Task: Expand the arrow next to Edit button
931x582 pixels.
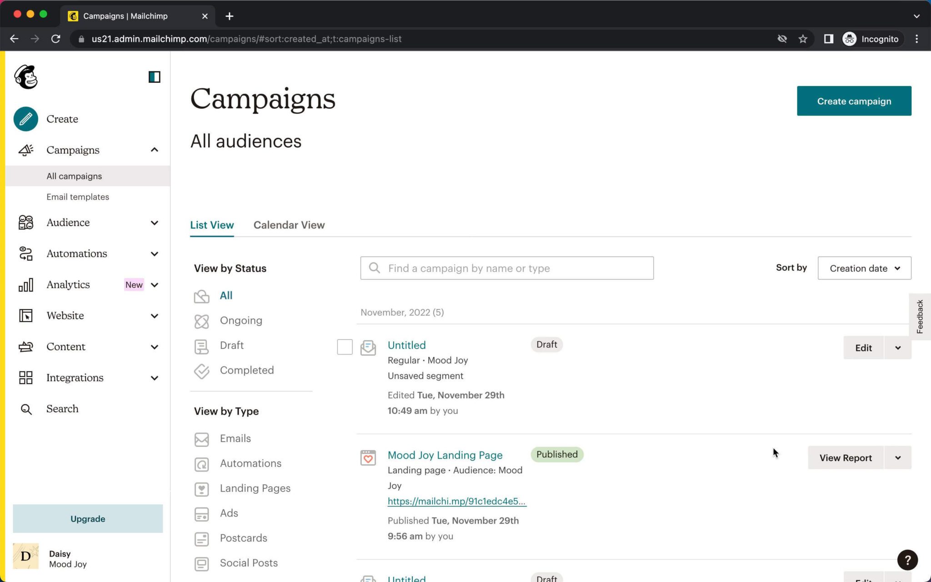Action: click(x=898, y=347)
